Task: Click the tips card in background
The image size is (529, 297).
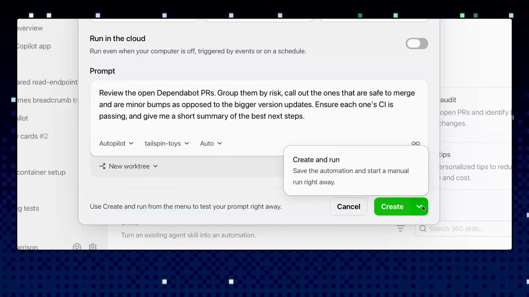Action: pos(475,166)
